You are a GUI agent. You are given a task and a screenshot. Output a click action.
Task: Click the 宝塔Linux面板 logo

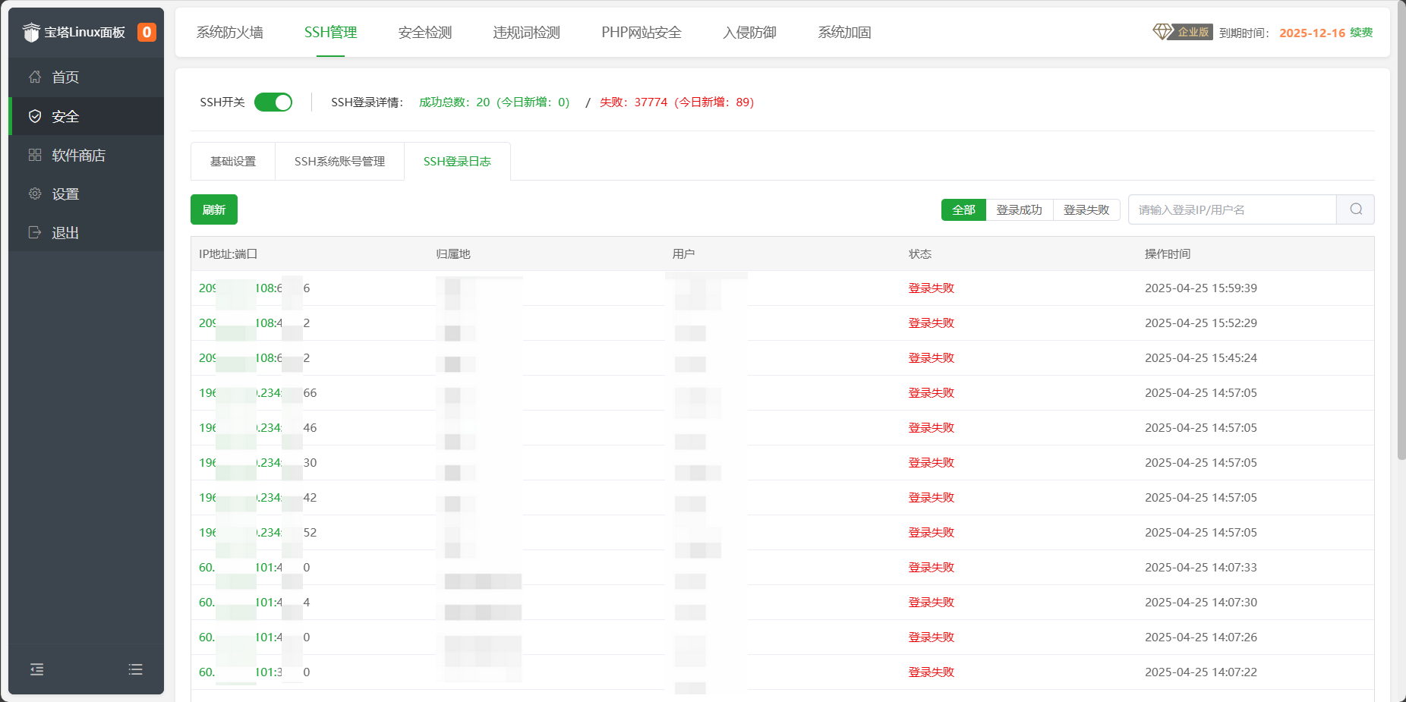78,32
